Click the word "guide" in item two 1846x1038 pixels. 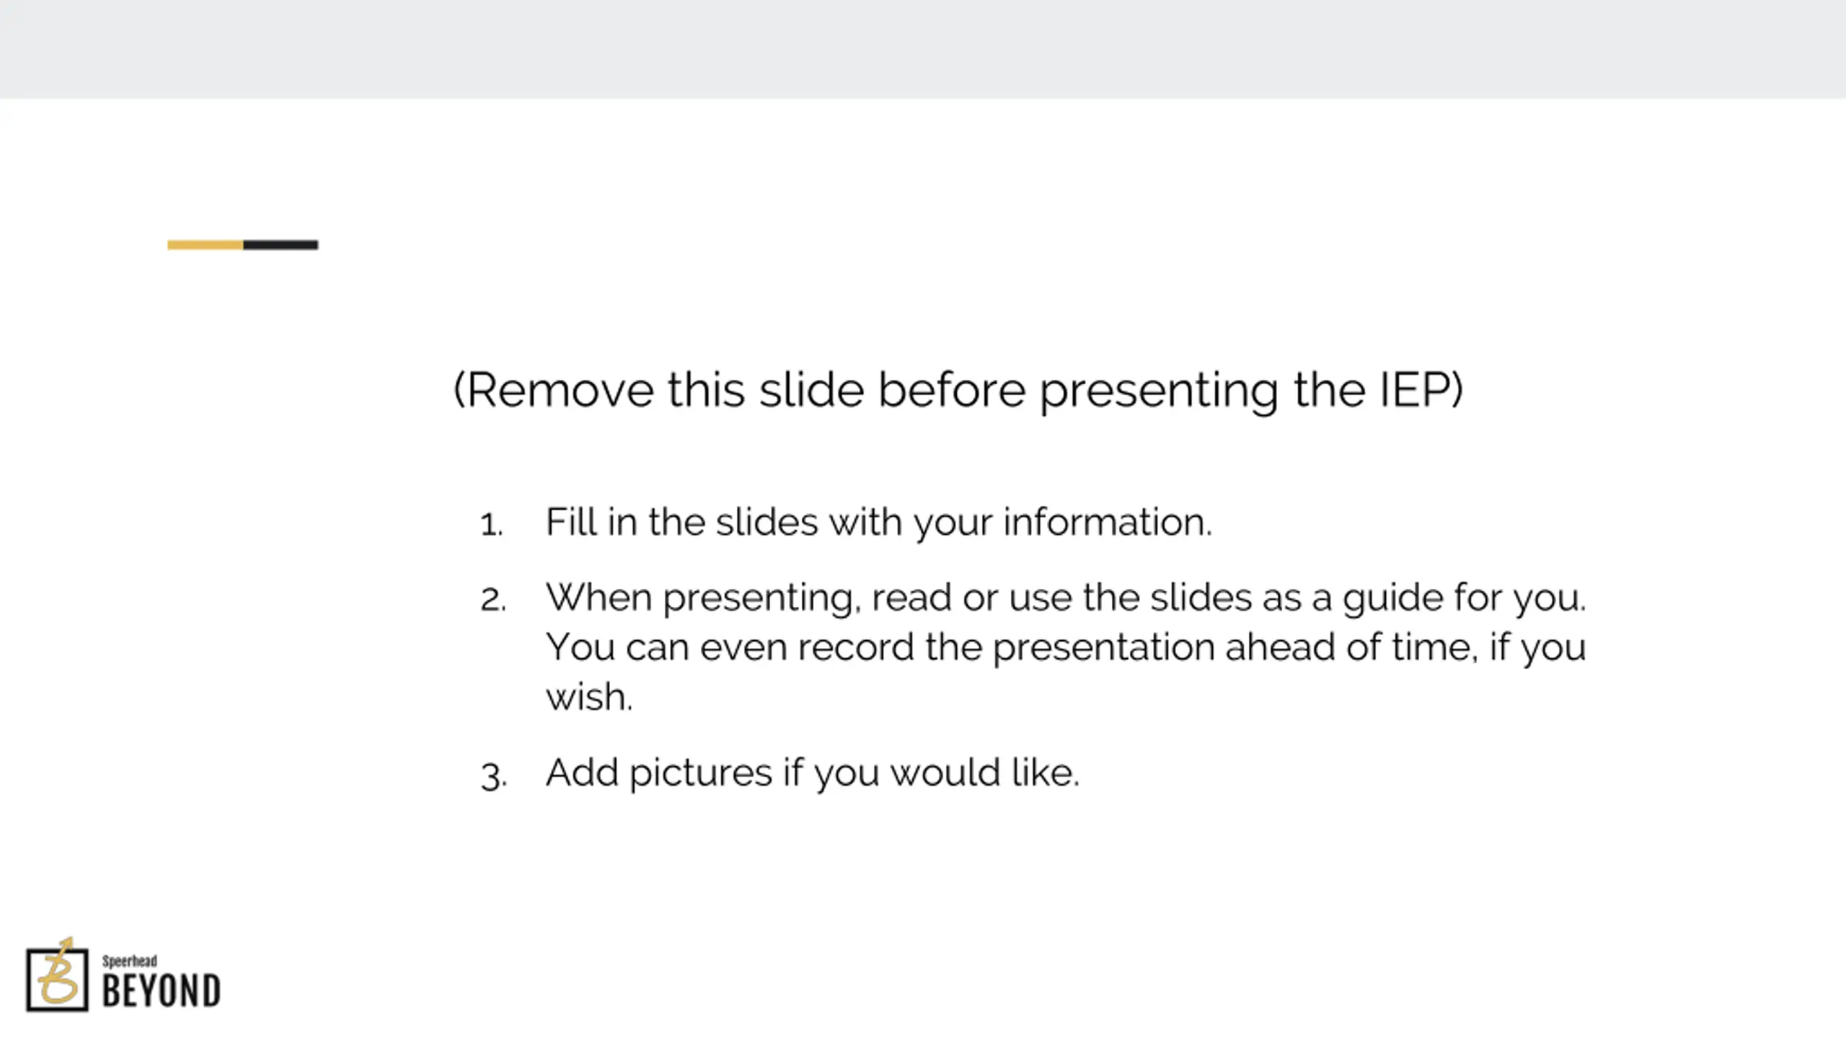pos(1392,598)
